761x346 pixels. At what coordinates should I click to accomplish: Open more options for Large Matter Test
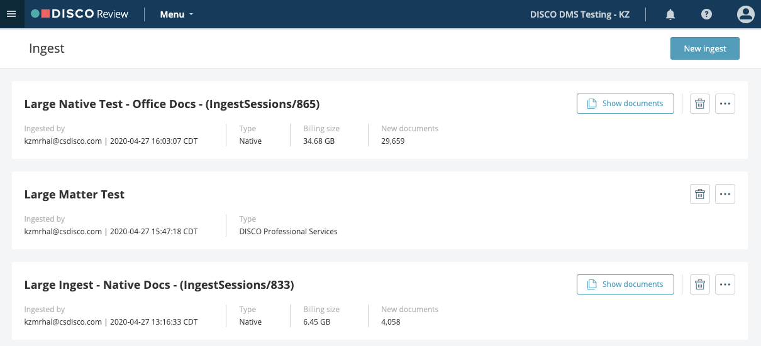point(725,194)
